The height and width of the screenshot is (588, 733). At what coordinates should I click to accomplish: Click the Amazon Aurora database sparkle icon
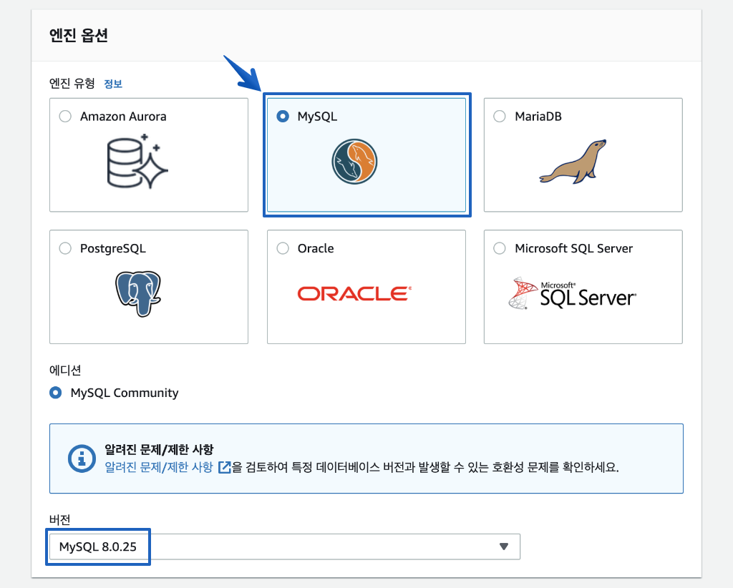pos(137,162)
